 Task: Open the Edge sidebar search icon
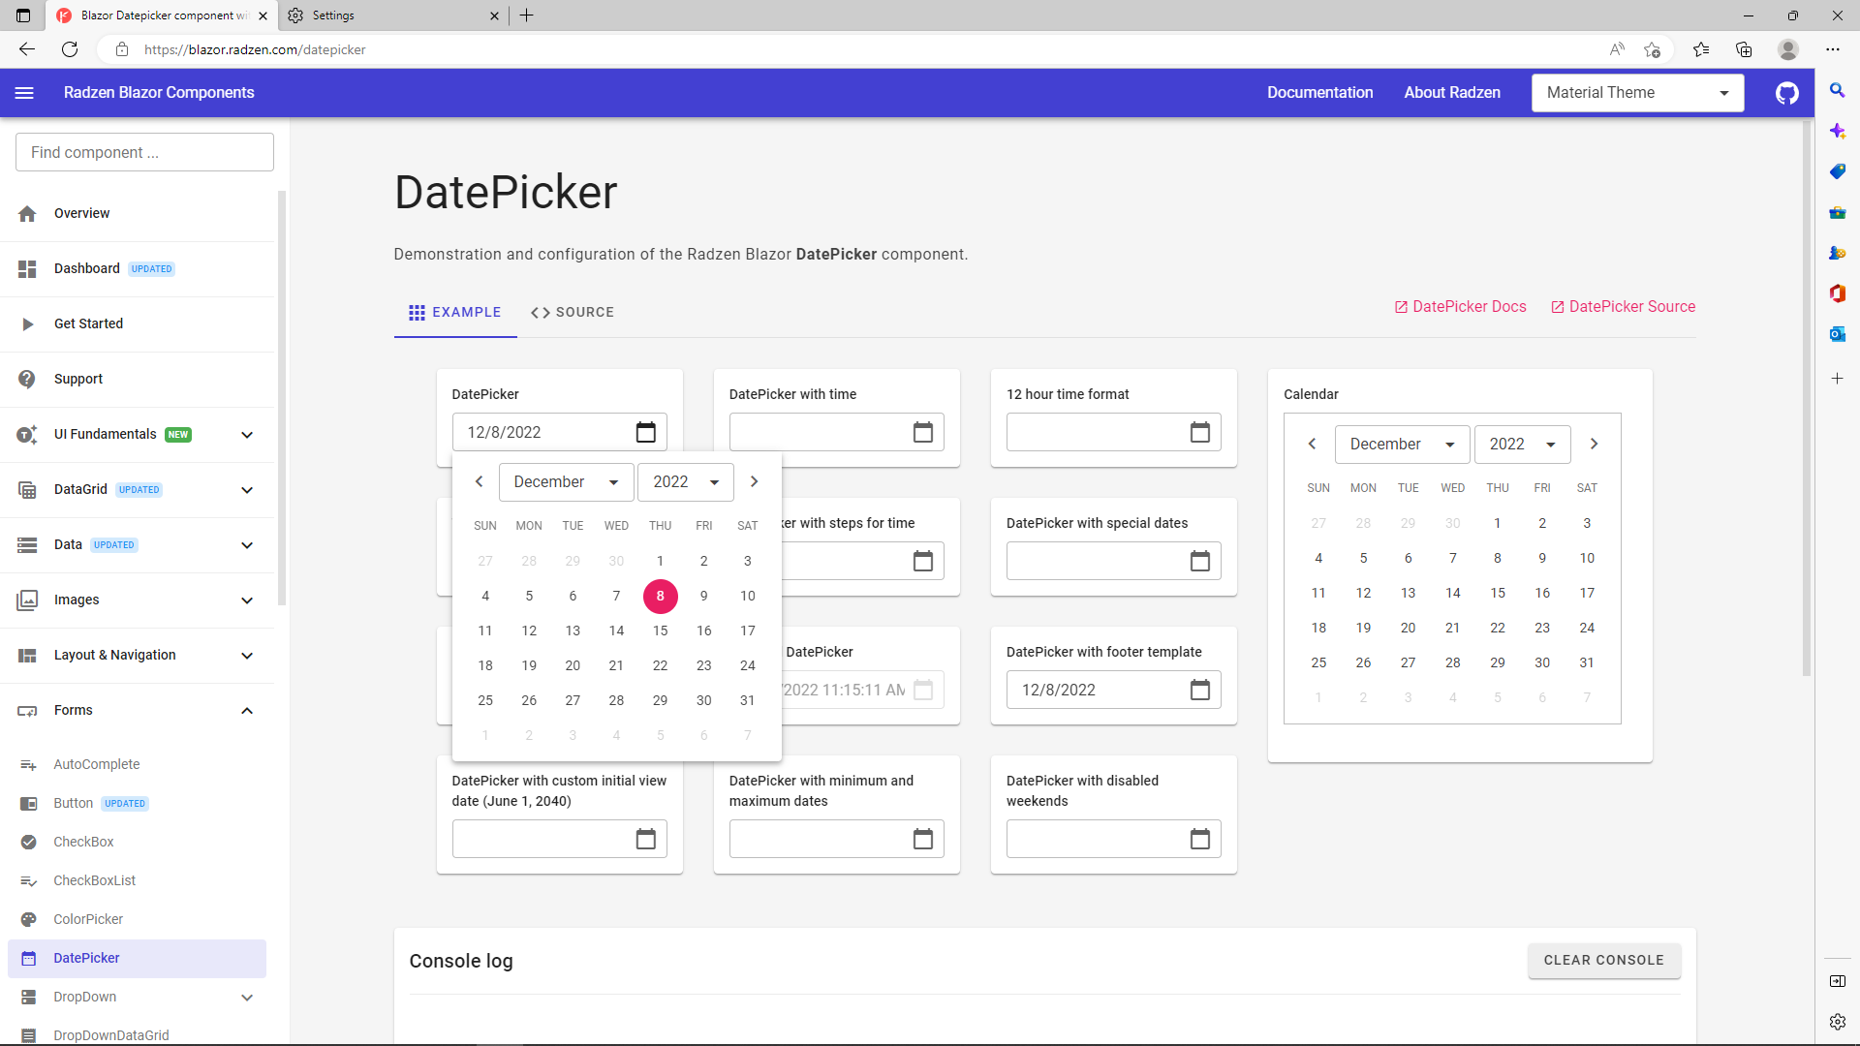click(1837, 90)
